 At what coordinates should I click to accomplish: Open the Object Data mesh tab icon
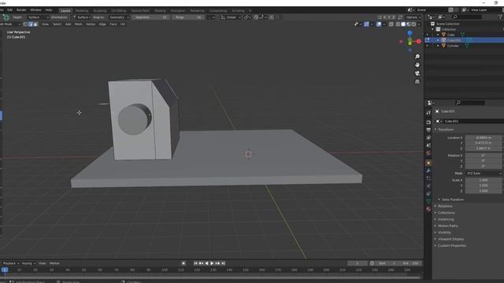[x=428, y=201]
